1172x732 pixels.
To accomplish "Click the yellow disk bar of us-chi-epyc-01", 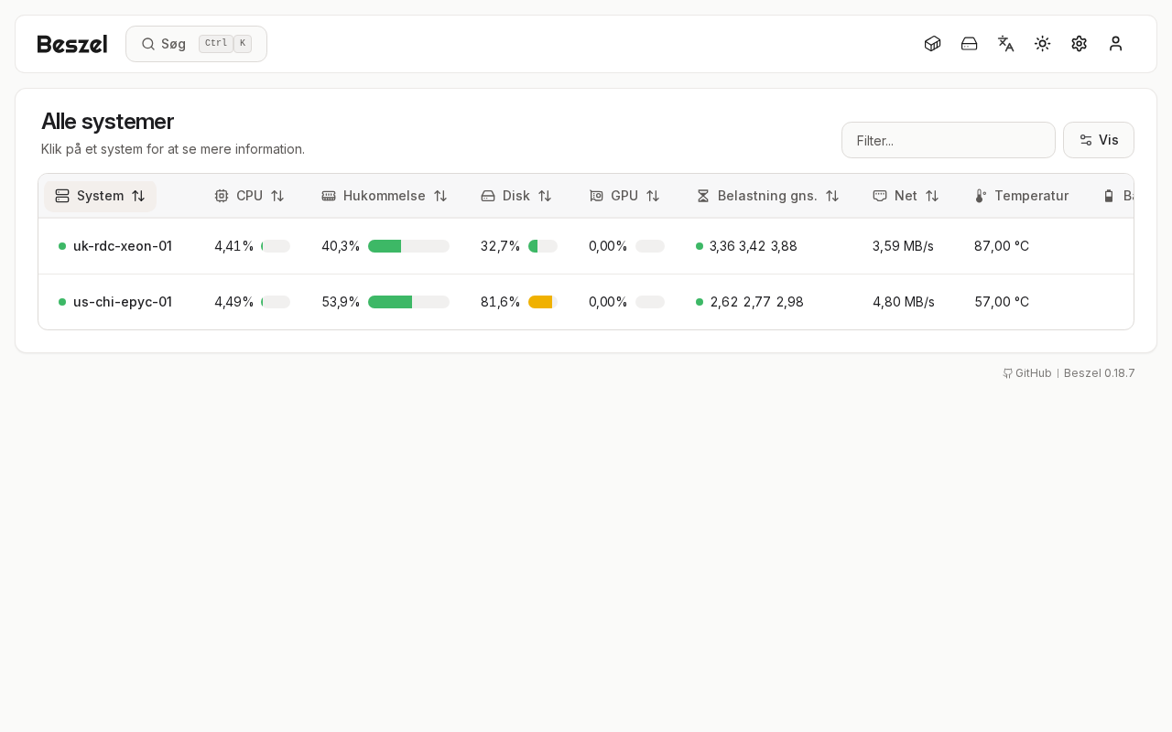I will [542, 302].
